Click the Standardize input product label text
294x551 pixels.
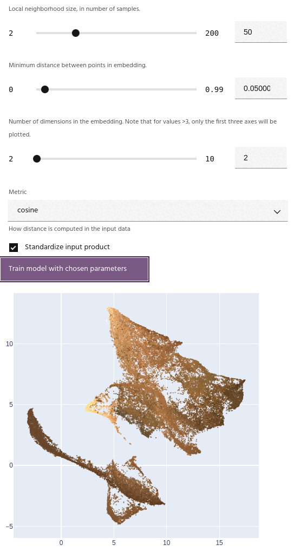coord(68,247)
